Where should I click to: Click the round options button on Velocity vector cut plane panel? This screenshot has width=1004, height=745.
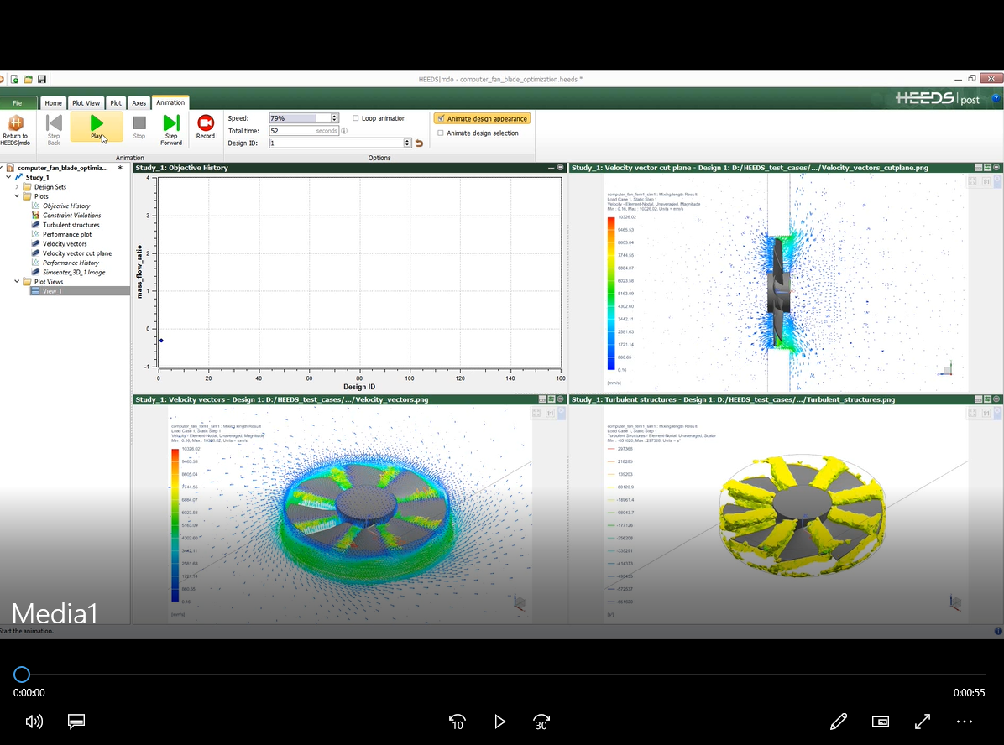tap(996, 168)
